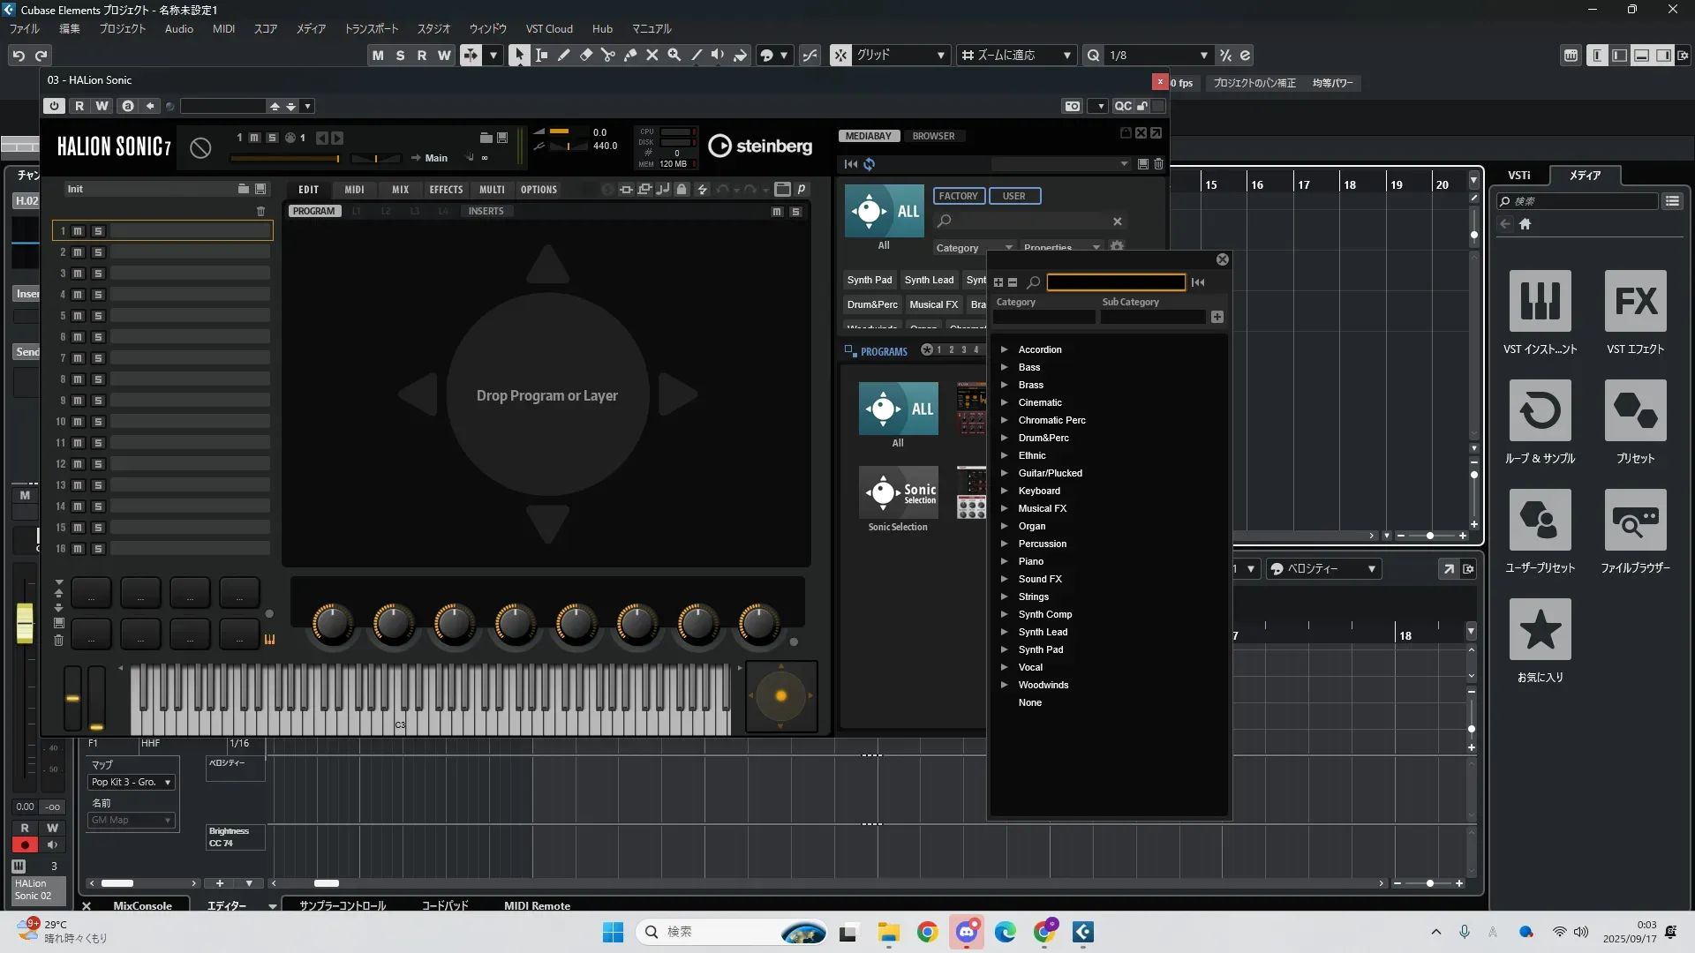Viewport: 1695px width, 953px height.
Task: Switch to the EFFECTS tab
Action: pos(446,190)
